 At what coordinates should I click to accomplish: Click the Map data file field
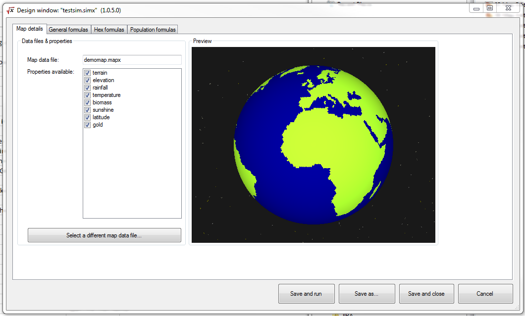point(132,60)
